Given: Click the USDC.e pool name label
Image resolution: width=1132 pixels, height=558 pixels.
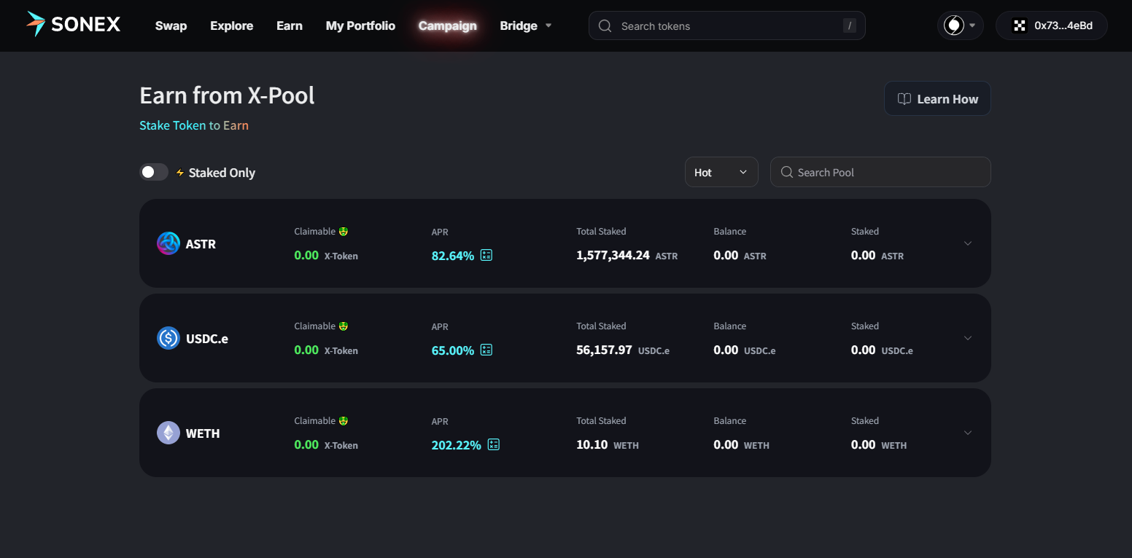Looking at the screenshot, I should (207, 339).
